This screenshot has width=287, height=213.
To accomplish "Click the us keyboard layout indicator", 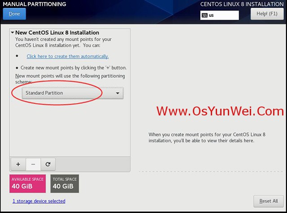I will click(219, 15).
